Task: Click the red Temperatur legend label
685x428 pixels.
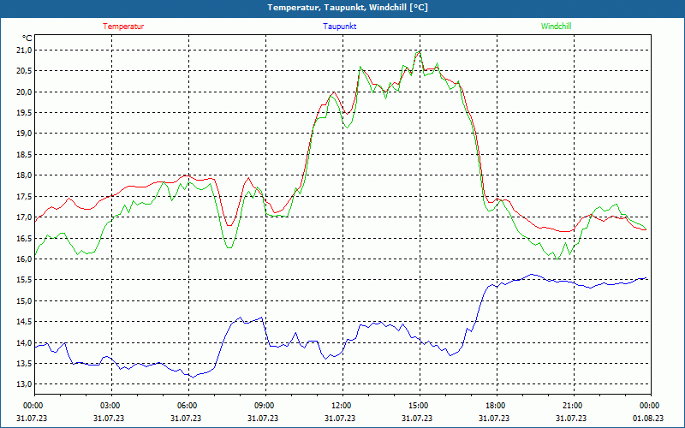Action: (123, 27)
